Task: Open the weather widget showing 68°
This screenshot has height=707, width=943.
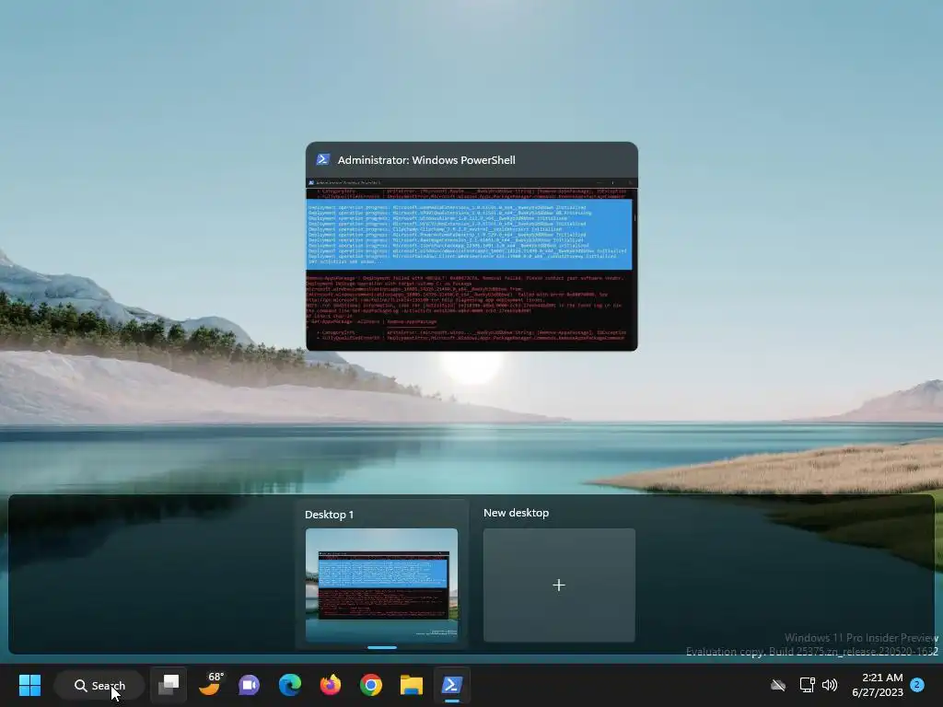Action: pyautogui.click(x=211, y=684)
